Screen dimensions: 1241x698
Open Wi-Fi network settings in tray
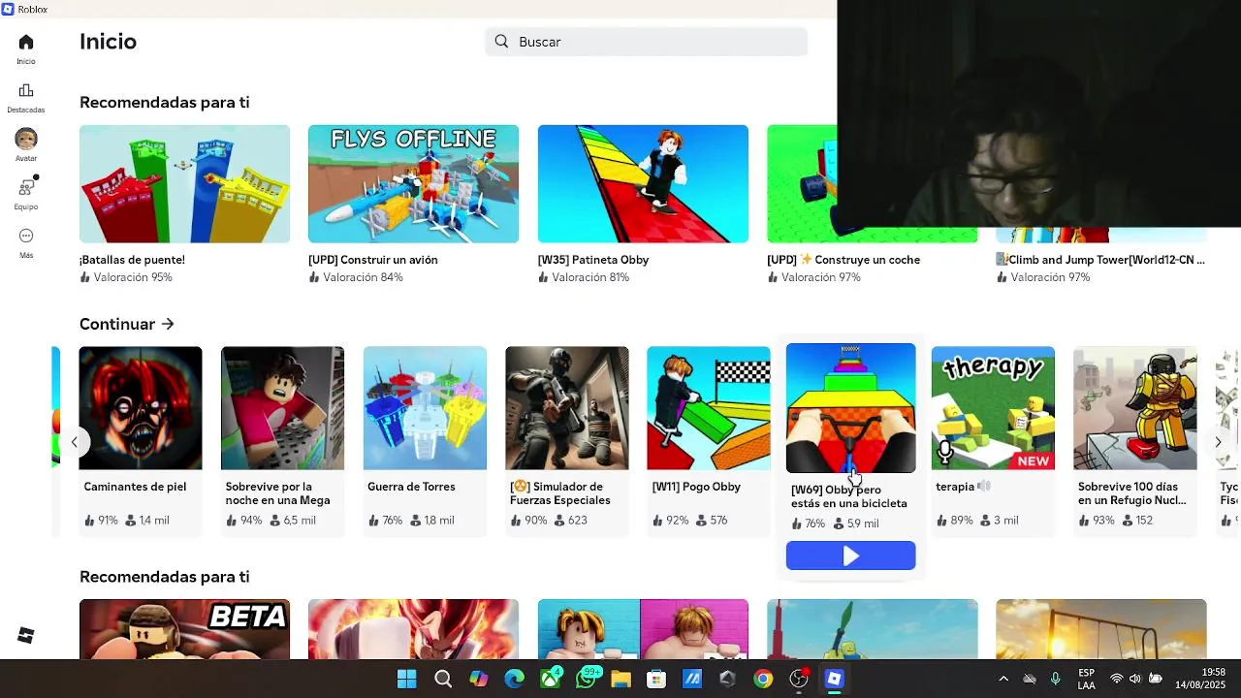1116,679
